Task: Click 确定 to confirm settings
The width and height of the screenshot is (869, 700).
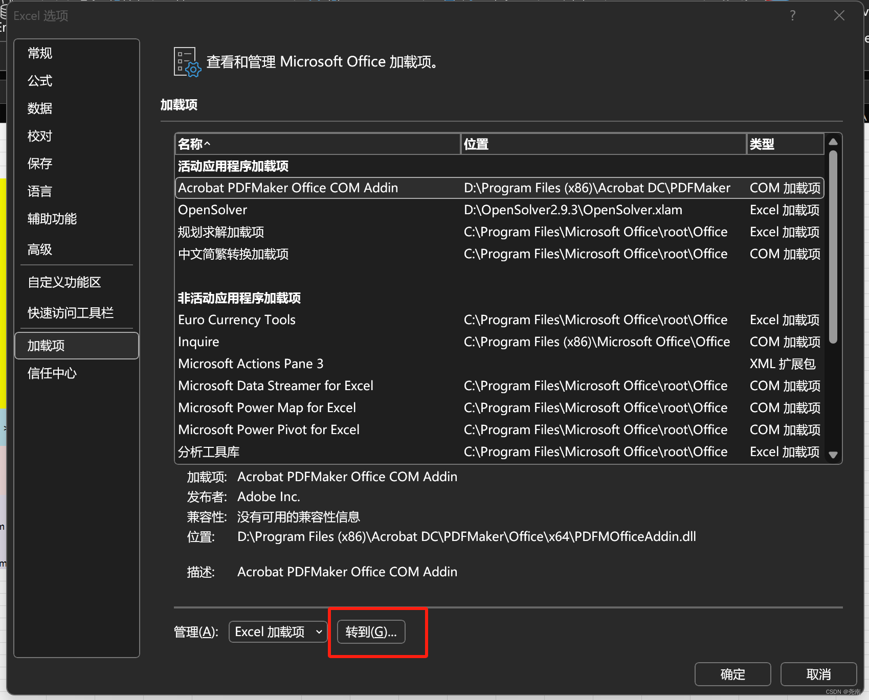Action: click(x=732, y=674)
